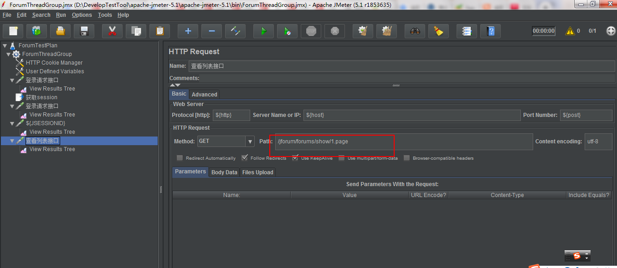Click the Name field containing 查看列表接口
The height and width of the screenshot is (268, 617).
(401, 66)
